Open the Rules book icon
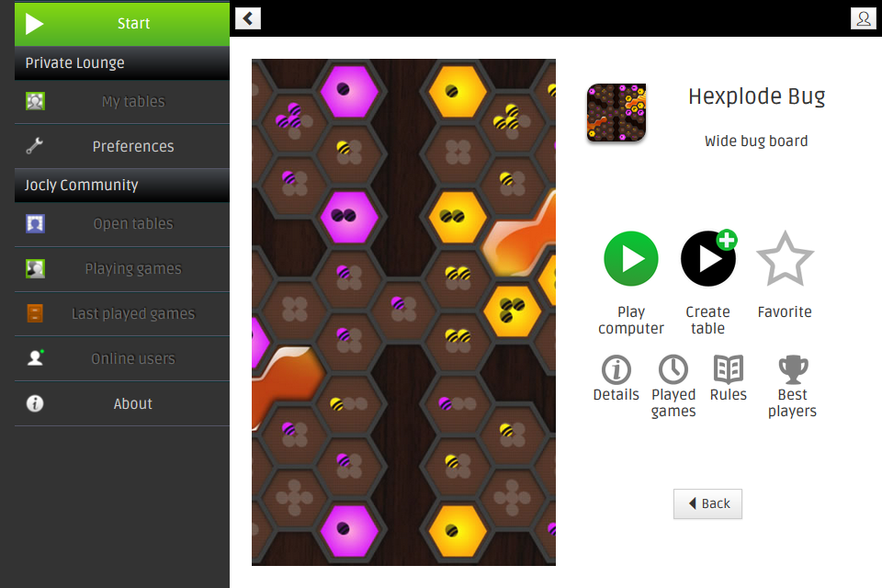 point(729,369)
